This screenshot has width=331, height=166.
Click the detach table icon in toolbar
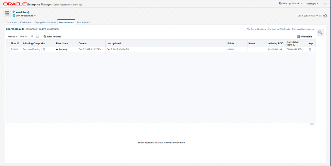tap(37, 36)
